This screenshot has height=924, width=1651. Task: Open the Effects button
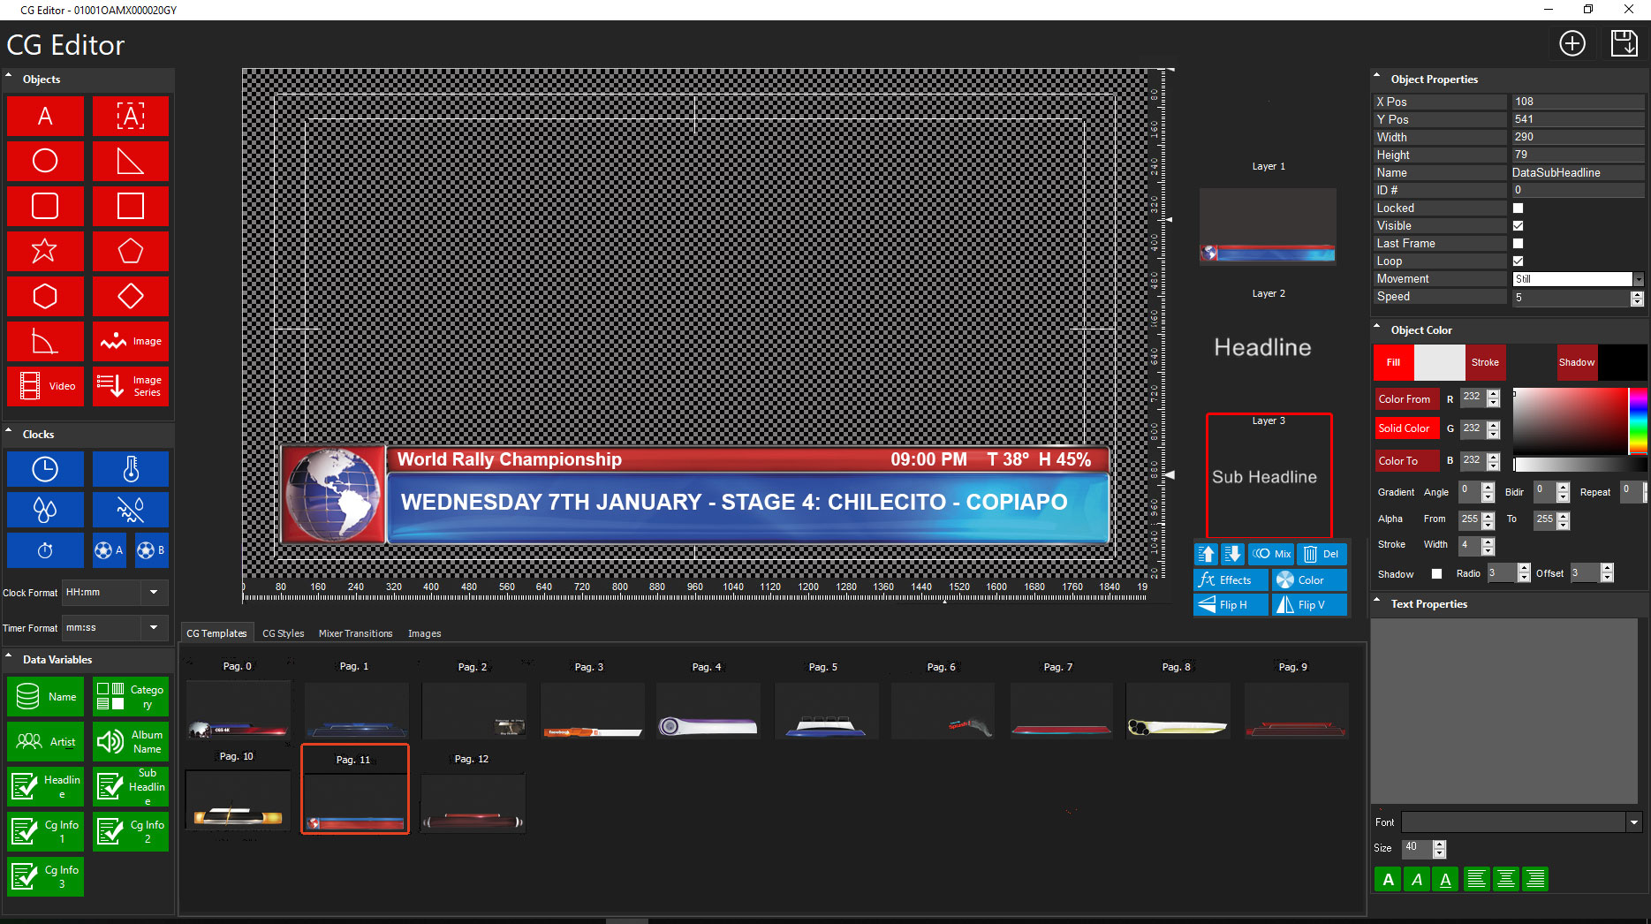pyautogui.click(x=1231, y=579)
